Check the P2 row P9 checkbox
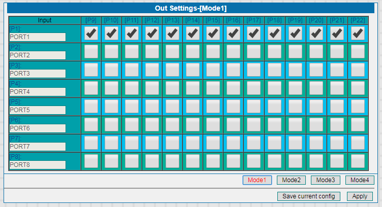The image size is (382, 207). [91, 52]
